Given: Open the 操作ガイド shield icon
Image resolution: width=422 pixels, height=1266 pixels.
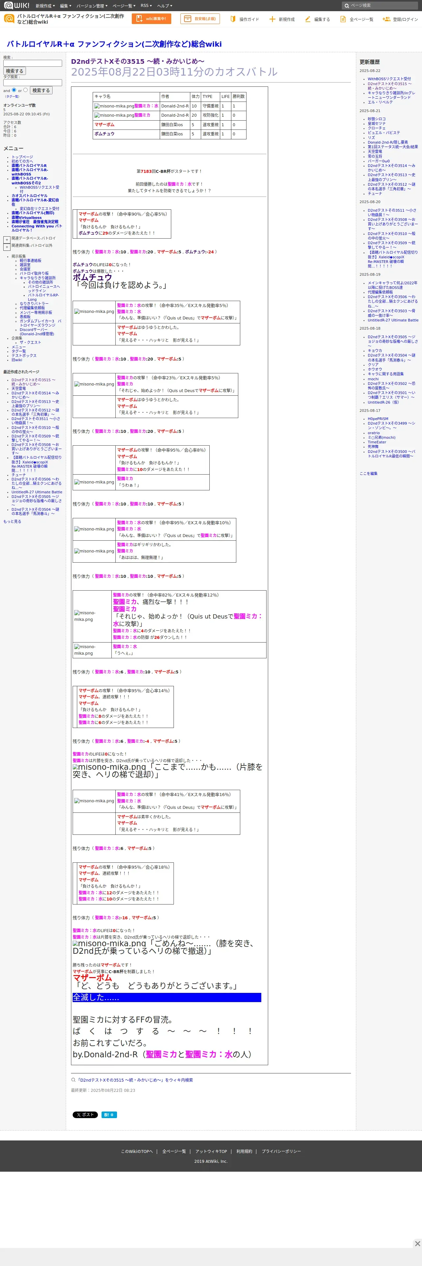Looking at the screenshot, I should pos(233,19).
